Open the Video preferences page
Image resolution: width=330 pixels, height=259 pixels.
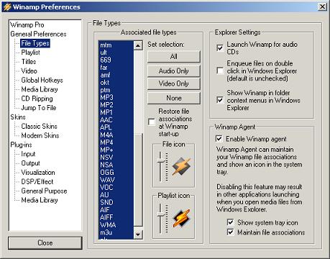pyautogui.click(x=29, y=71)
